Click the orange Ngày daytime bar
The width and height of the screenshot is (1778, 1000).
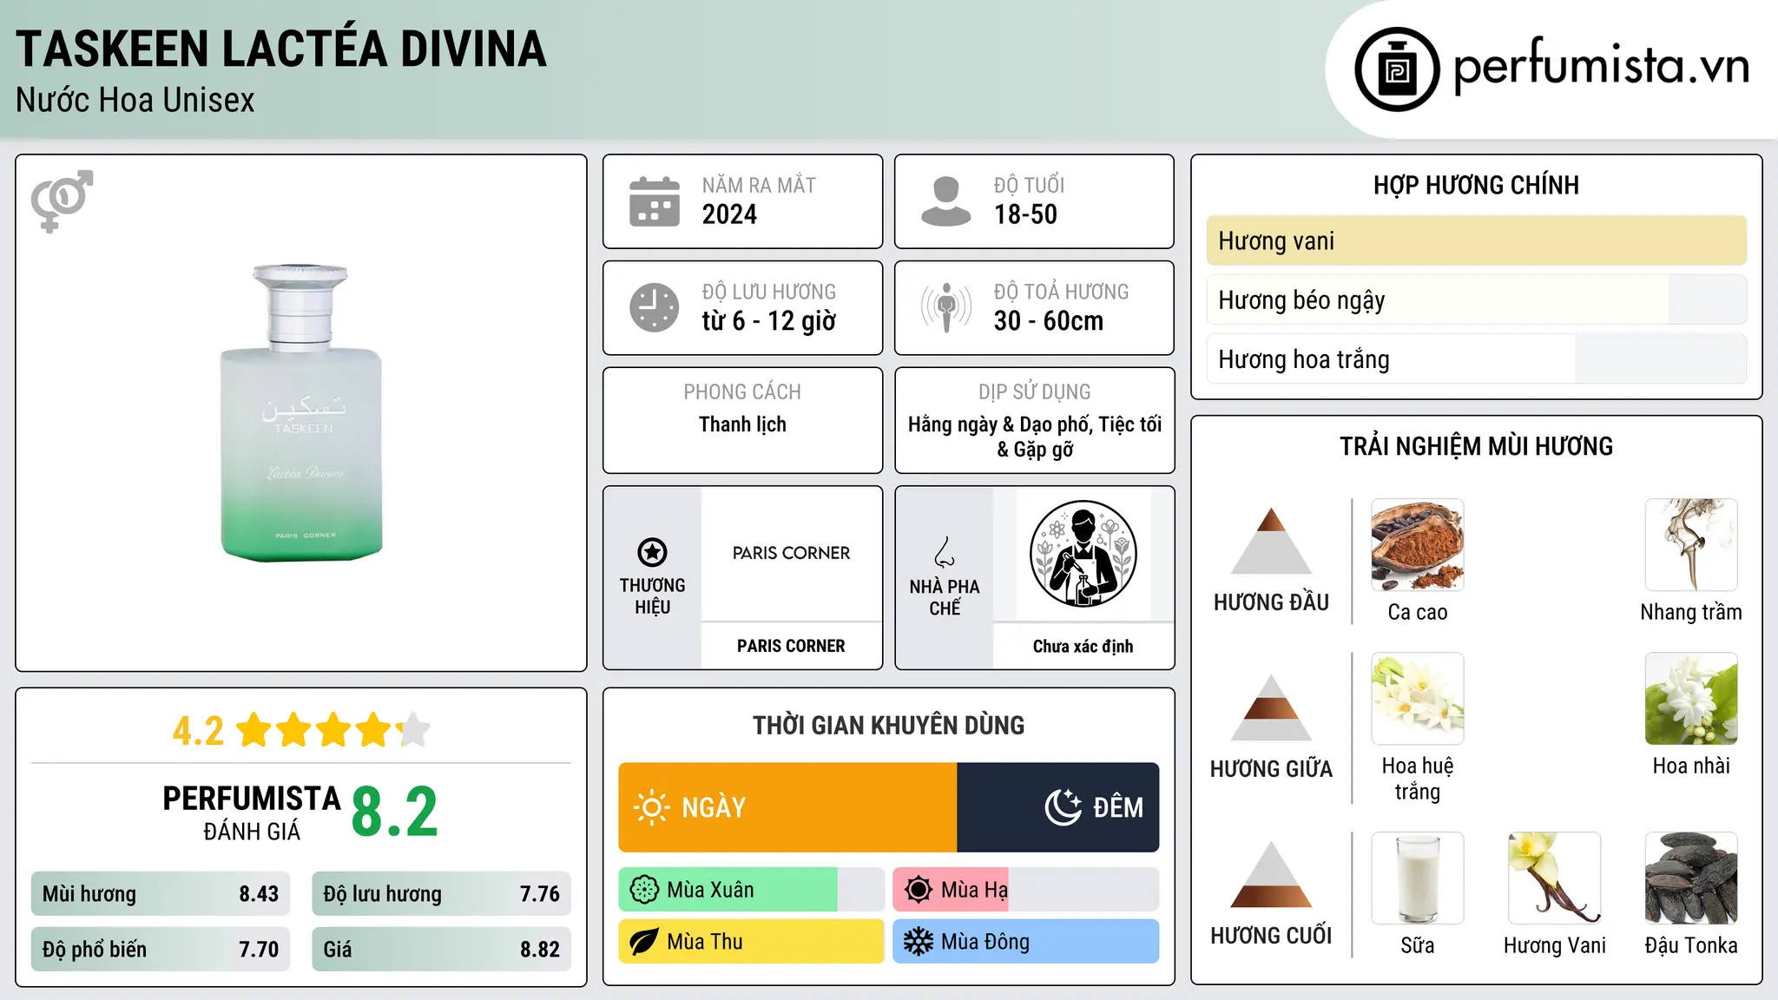[787, 807]
